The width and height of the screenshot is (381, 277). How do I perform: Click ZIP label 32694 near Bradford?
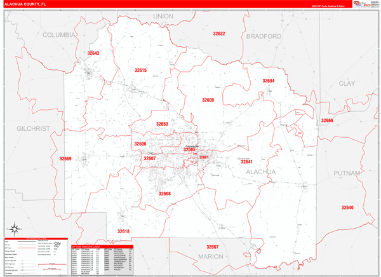click(x=269, y=81)
